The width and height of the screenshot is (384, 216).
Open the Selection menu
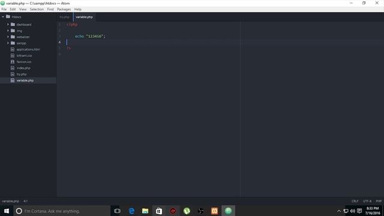[x=37, y=10]
